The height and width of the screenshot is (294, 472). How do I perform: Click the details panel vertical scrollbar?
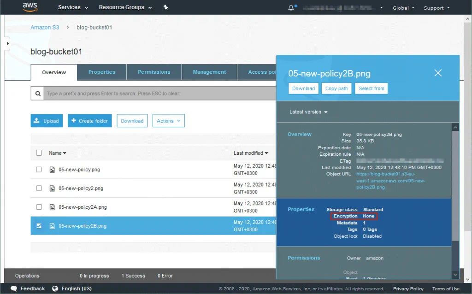455,184
